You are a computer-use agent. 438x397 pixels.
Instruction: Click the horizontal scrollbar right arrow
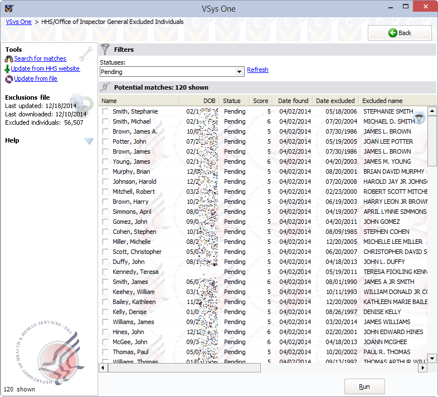tap(422, 367)
